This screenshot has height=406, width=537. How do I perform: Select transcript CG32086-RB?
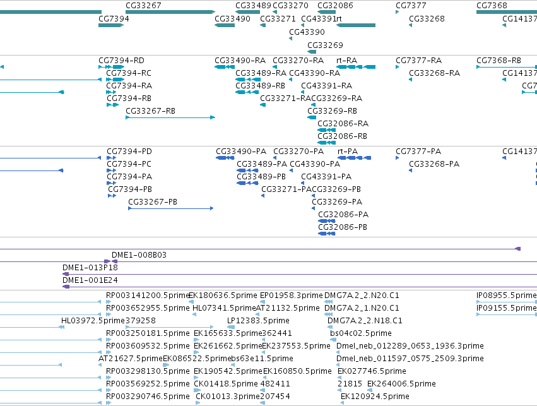coord(342,137)
